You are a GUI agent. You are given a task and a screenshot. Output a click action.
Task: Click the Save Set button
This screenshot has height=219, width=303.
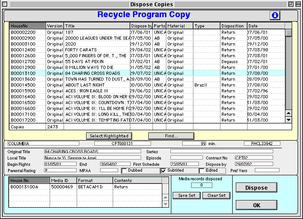(x=187, y=196)
